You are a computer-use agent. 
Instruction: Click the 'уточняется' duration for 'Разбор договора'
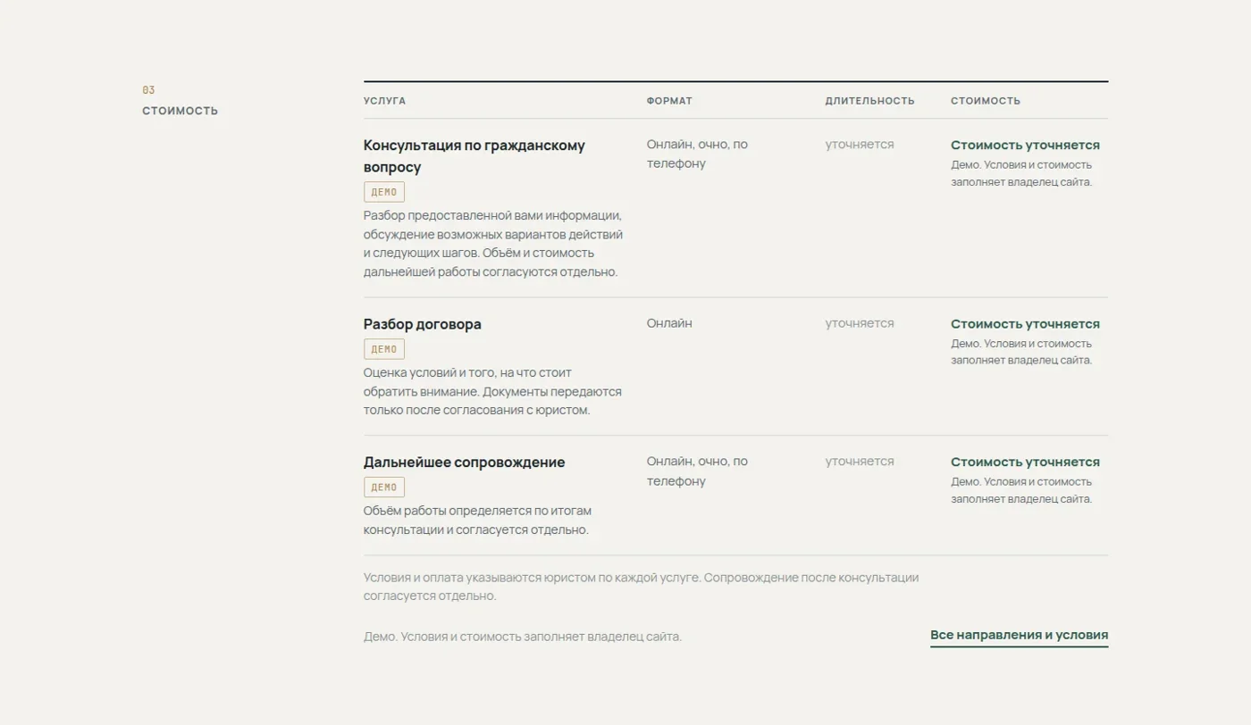click(x=860, y=323)
